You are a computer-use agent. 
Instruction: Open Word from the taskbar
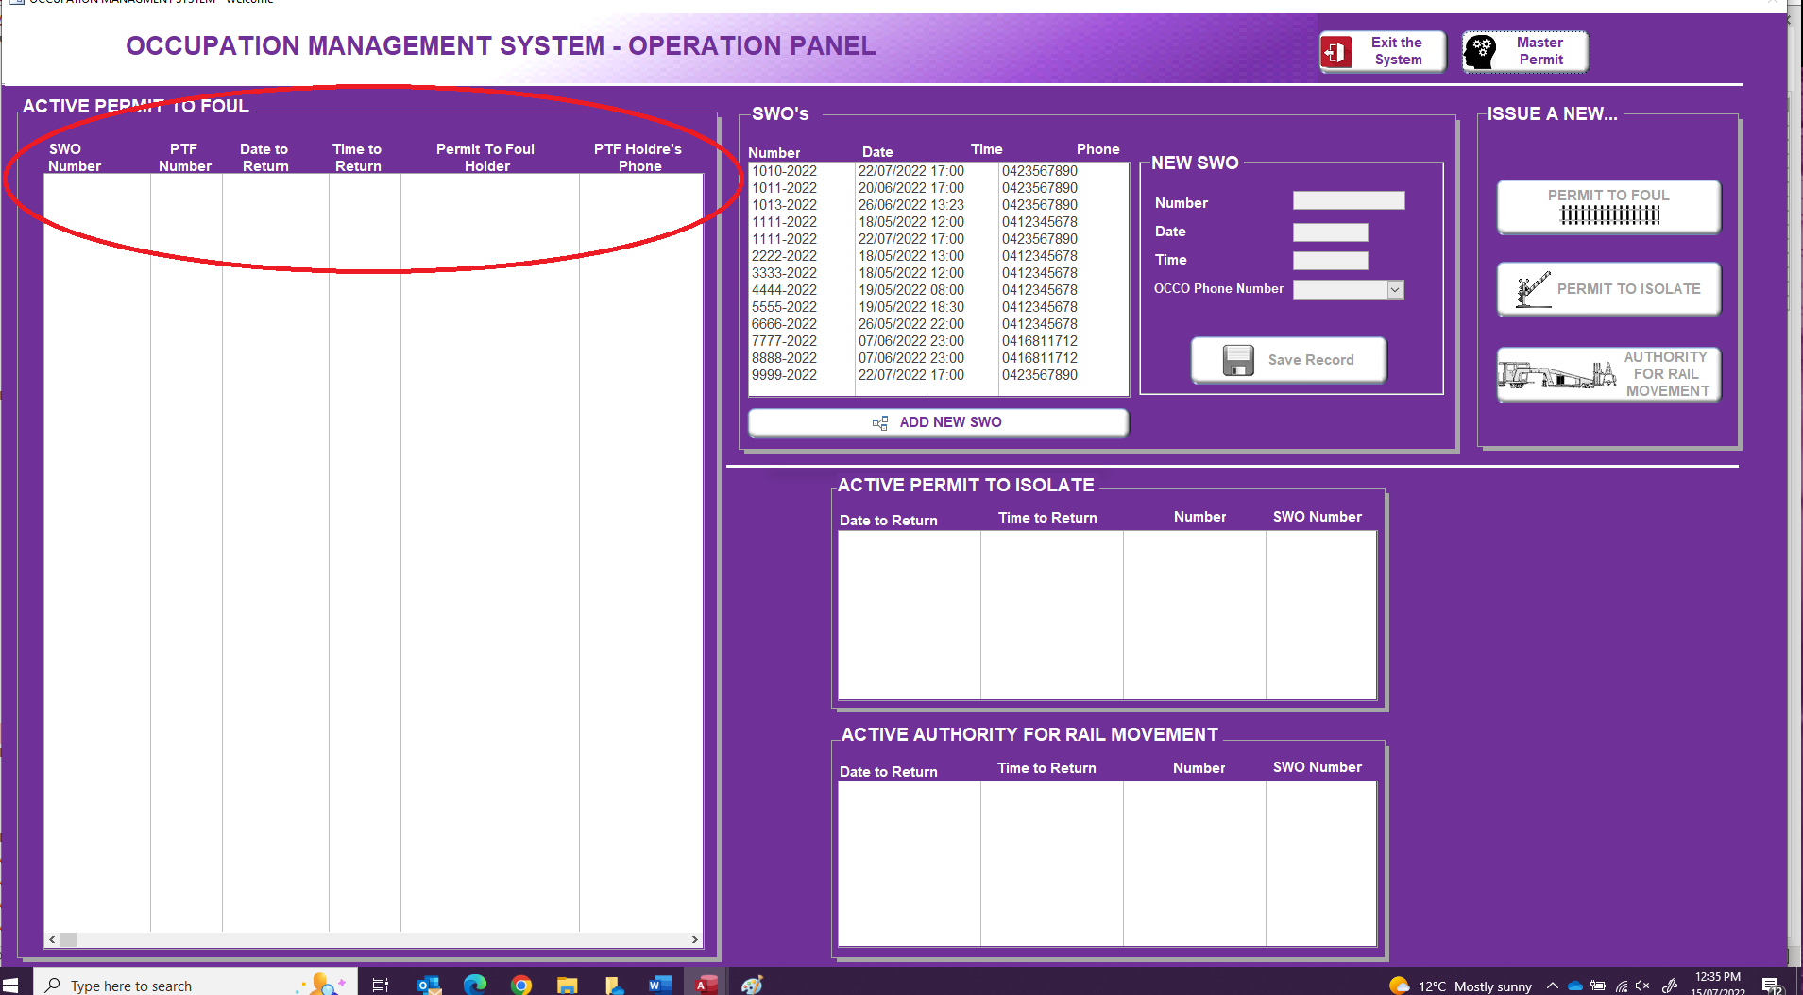tap(659, 986)
